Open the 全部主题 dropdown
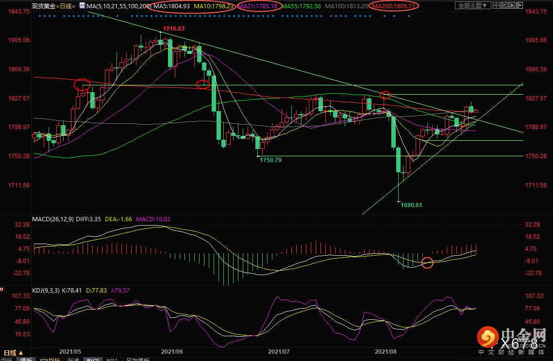553x361 pixels. (473, 5)
